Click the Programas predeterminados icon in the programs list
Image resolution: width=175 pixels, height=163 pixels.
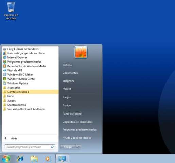tap(5, 62)
